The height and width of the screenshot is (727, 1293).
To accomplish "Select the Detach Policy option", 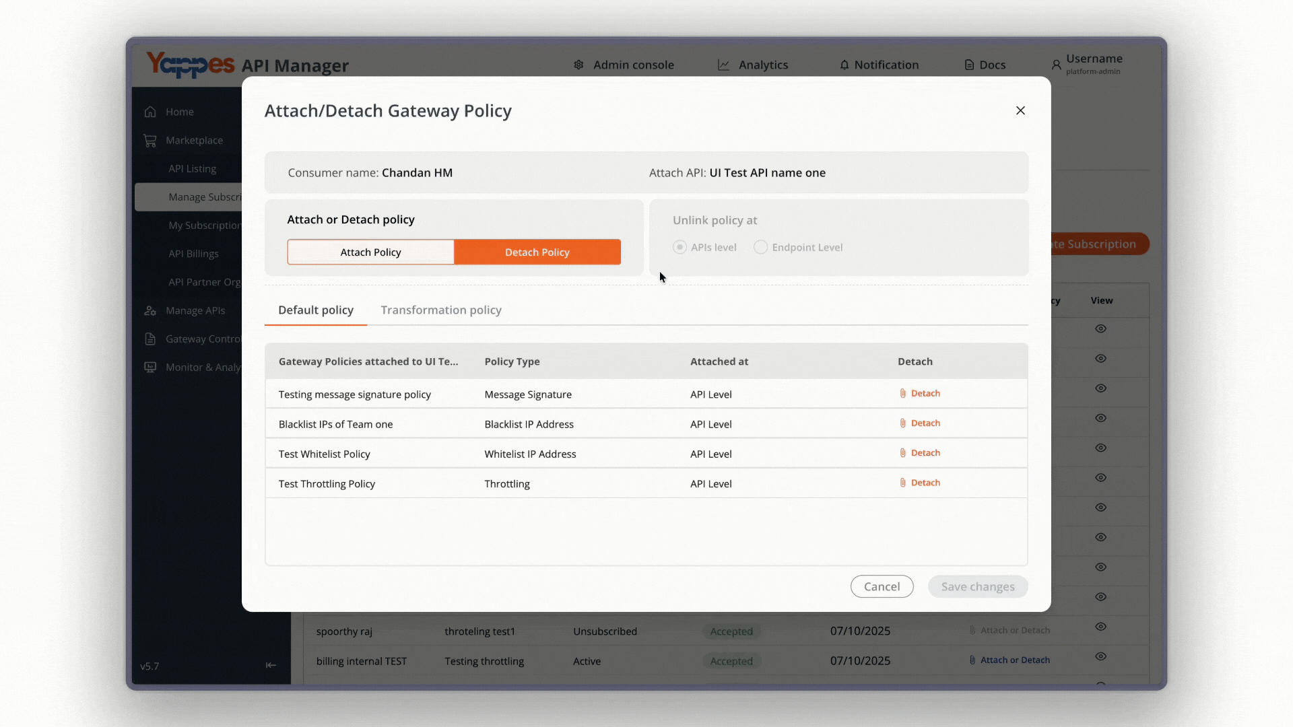I will pyautogui.click(x=537, y=252).
